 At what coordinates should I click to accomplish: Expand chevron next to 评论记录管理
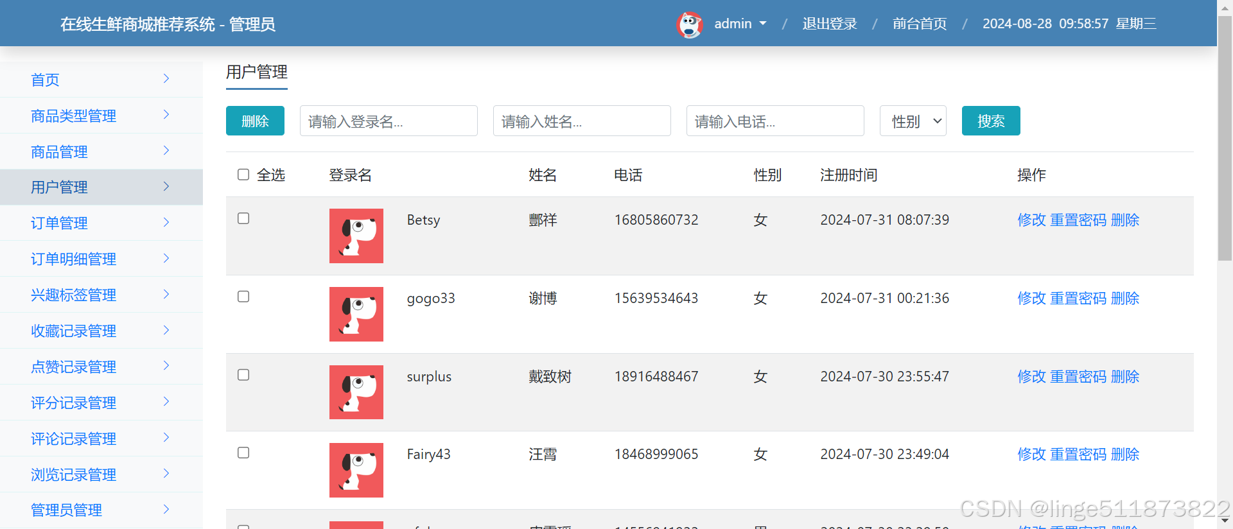(166, 437)
